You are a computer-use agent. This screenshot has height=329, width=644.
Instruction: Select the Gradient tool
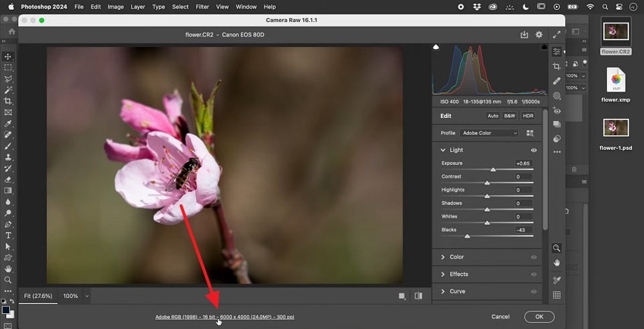8,191
